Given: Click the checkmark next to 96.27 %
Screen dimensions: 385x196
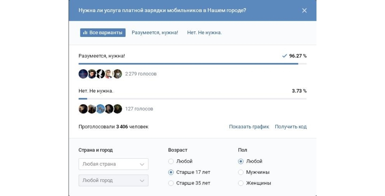Looking at the screenshot, I should coord(284,56).
